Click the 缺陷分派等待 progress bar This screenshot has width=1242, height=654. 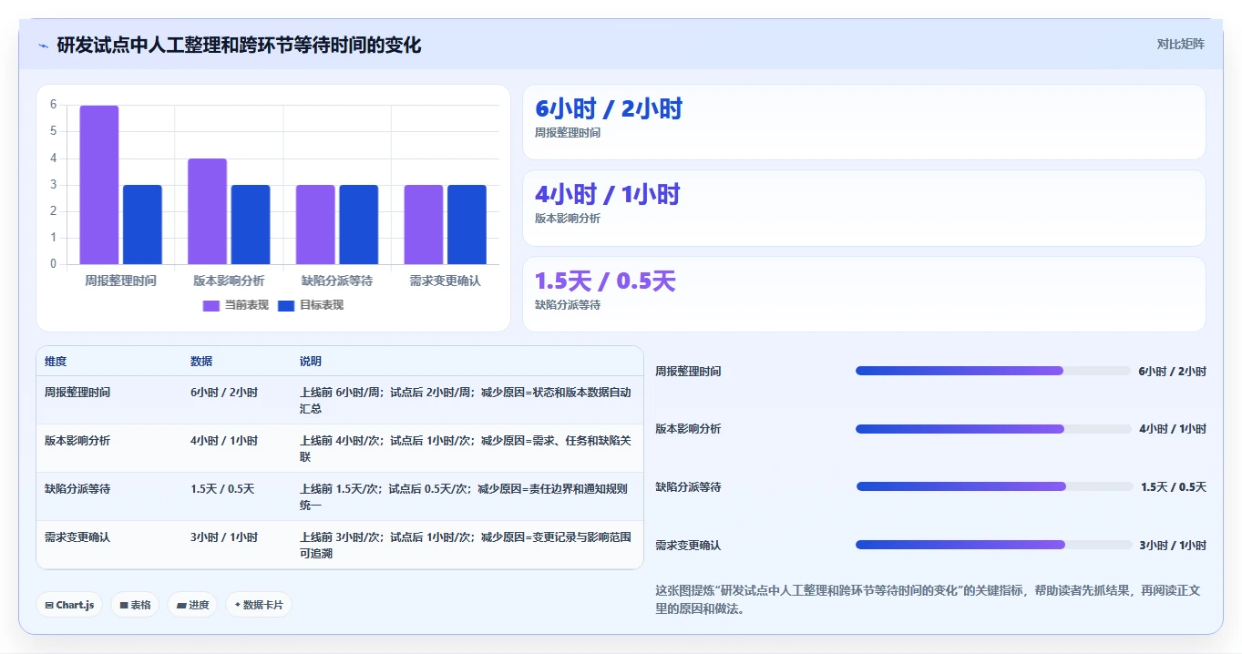click(x=993, y=486)
